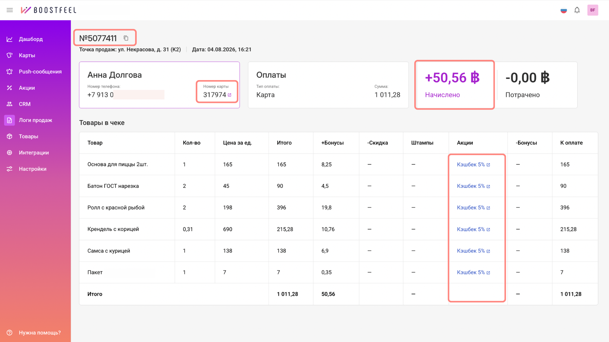Screen dimensions: 609x342
Task: Click the Boostfeel logo
Action: tap(49, 10)
